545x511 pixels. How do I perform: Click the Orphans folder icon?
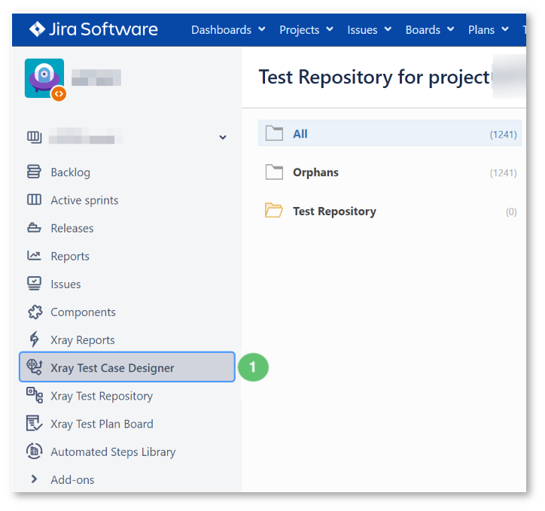click(x=274, y=172)
